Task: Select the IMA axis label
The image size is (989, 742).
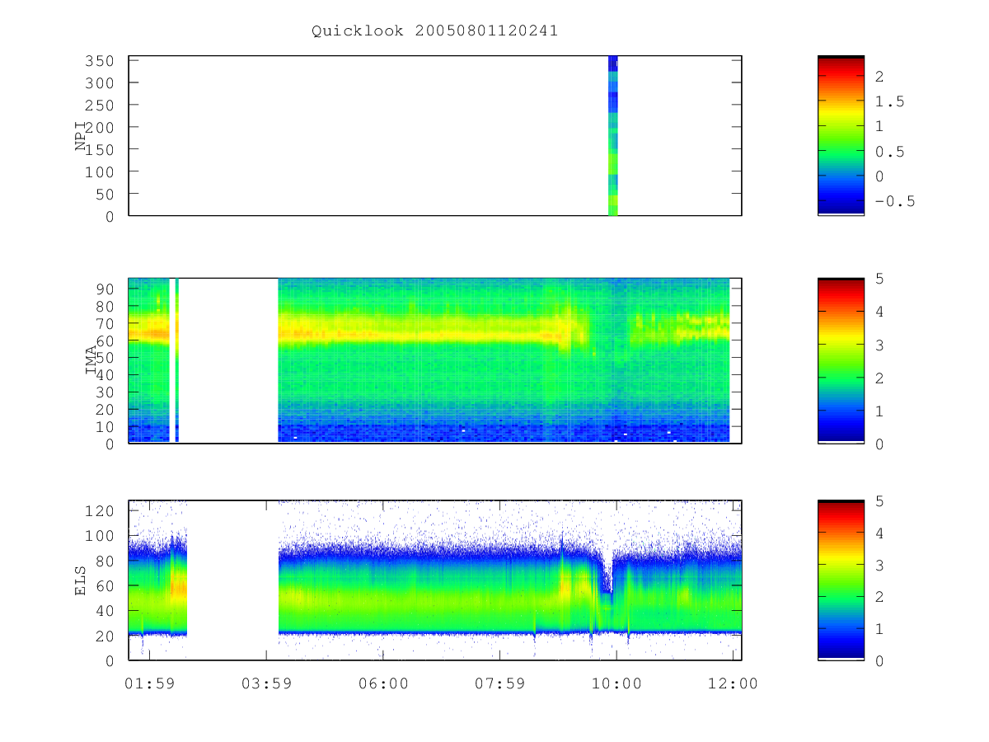Action: [91, 361]
